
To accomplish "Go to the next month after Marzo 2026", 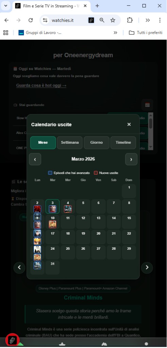I will [x=131, y=159].
